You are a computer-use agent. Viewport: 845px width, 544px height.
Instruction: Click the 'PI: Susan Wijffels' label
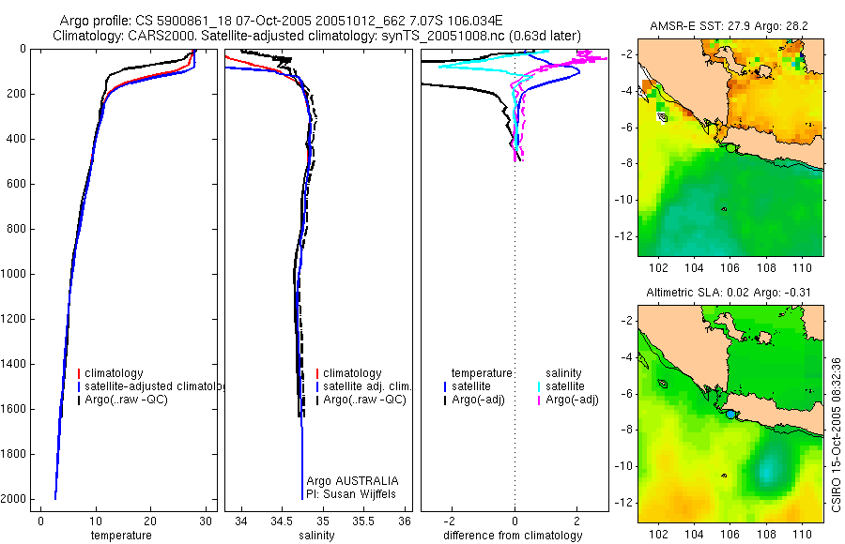point(351,494)
